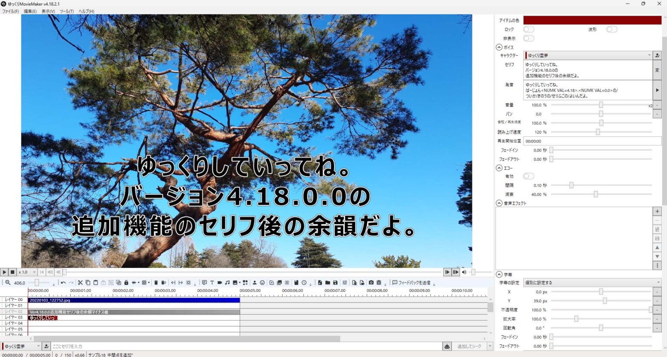Collapse the ボイス section with its chevron
This screenshot has width=667, height=357.
pos(499,47)
